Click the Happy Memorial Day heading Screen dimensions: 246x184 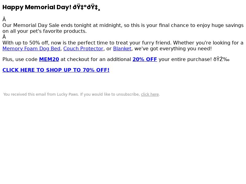tap(37, 7)
